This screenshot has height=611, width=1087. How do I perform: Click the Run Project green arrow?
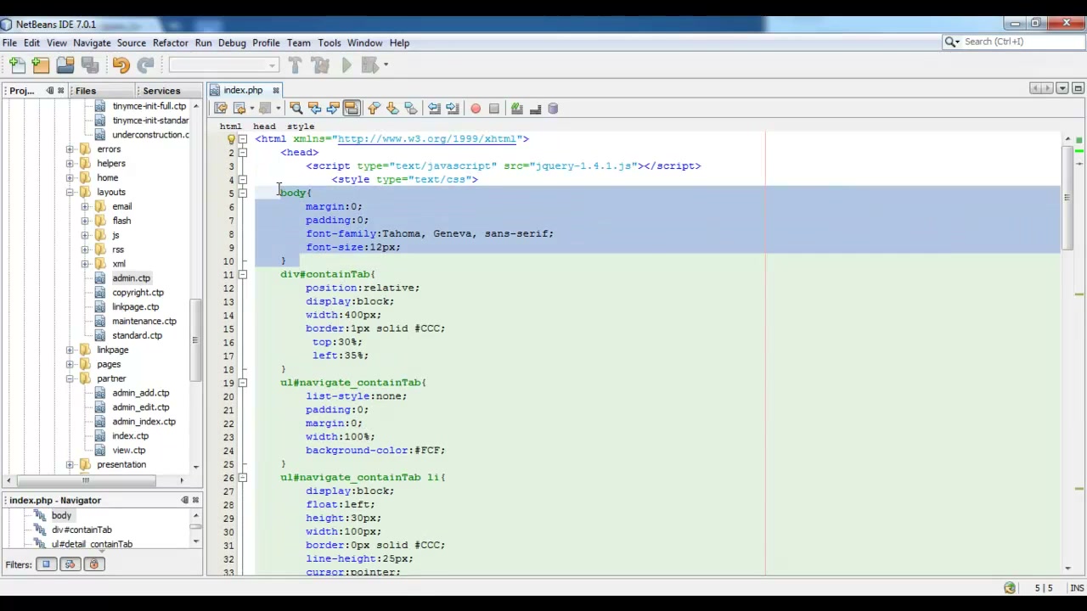pyautogui.click(x=346, y=64)
